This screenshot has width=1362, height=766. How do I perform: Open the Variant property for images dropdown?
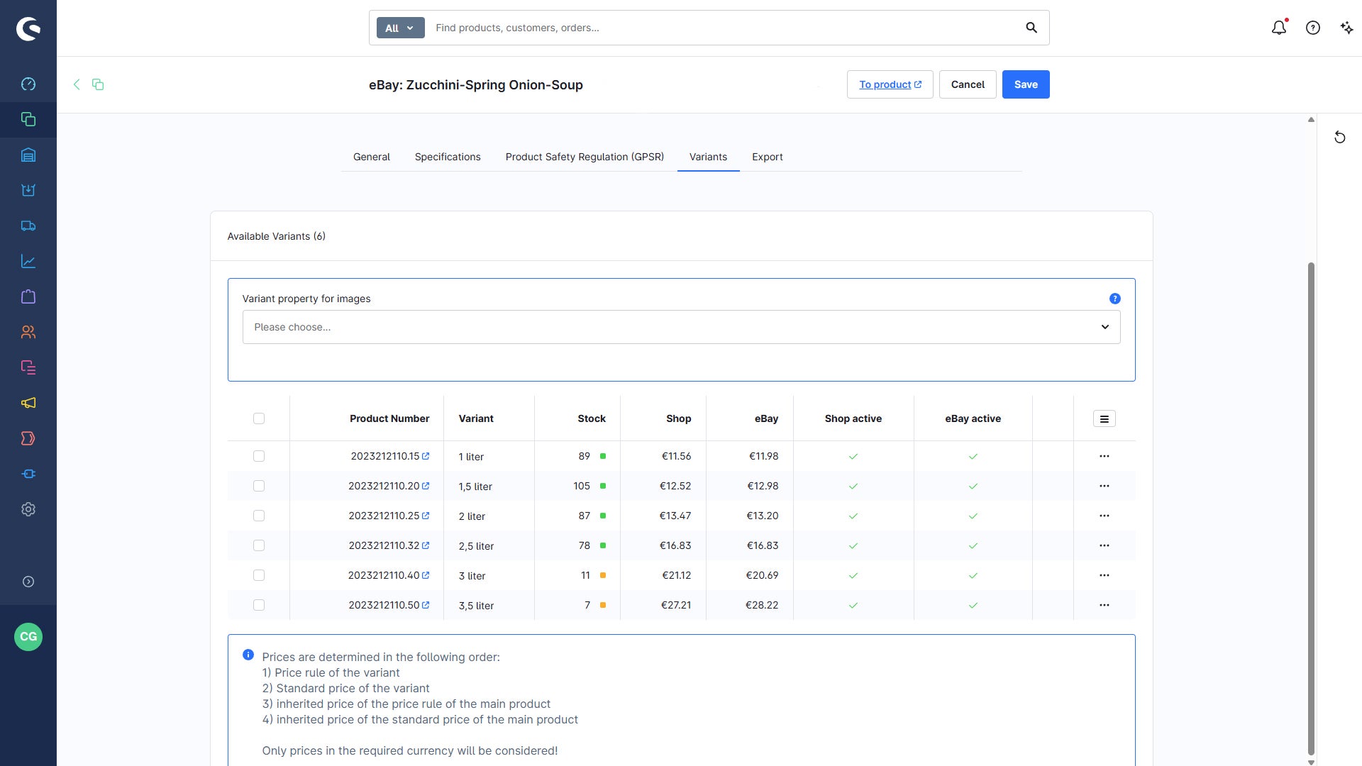[x=681, y=327]
